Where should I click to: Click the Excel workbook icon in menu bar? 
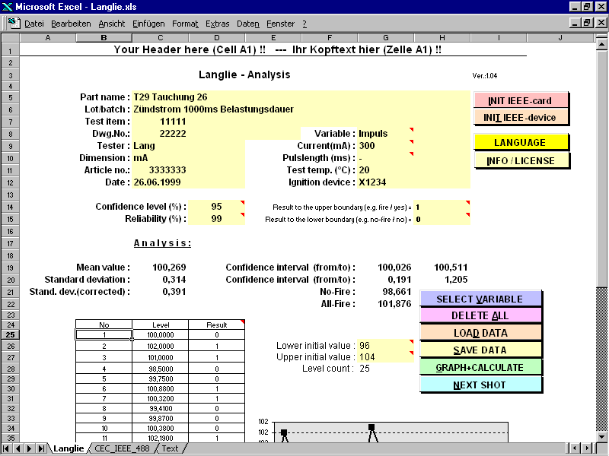click(x=14, y=24)
